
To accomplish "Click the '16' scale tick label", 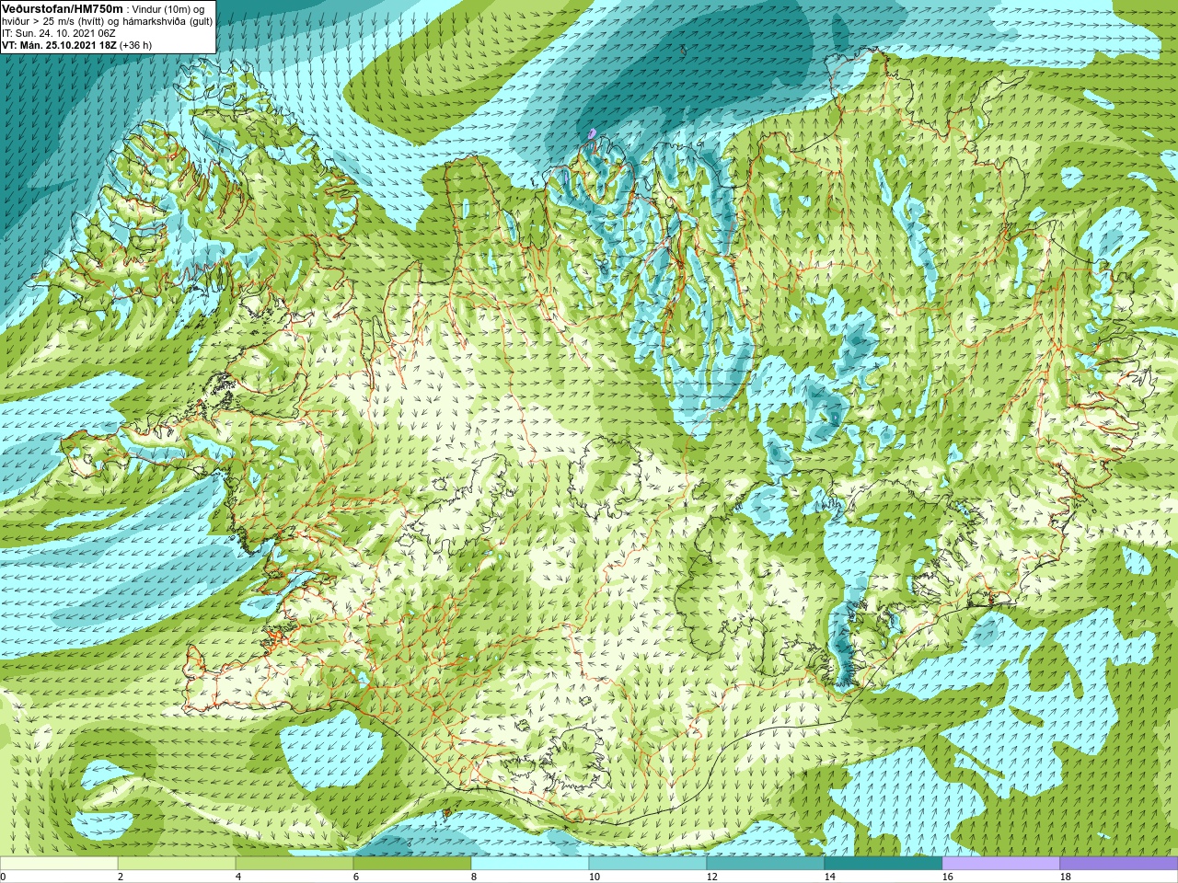I will coord(947,877).
